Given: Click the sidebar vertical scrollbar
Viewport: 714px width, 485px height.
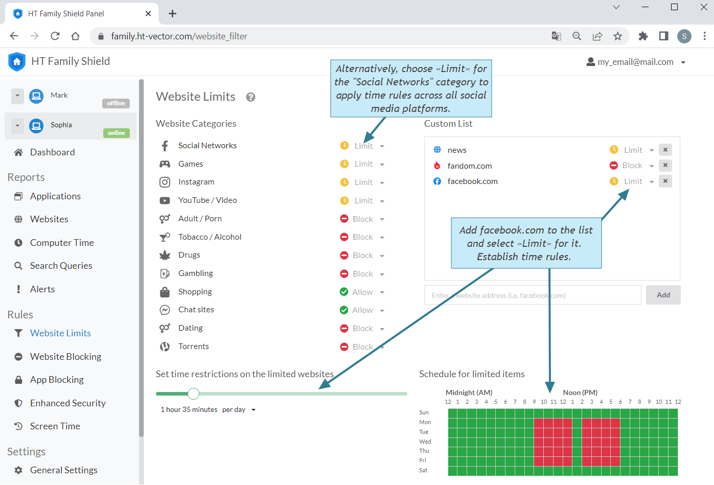Looking at the screenshot, I should (x=141, y=258).
